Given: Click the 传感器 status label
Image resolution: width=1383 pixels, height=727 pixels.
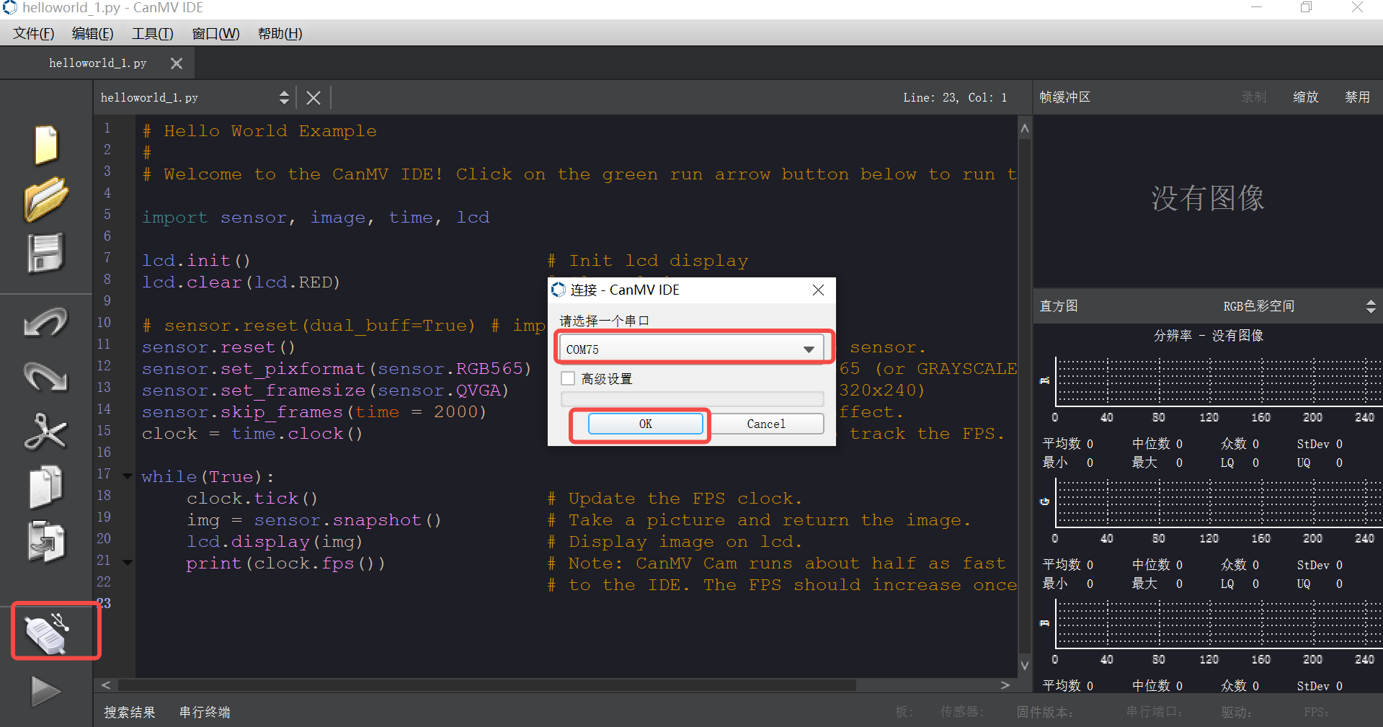Looking at the screenshot, I should (x=961, y=712).
